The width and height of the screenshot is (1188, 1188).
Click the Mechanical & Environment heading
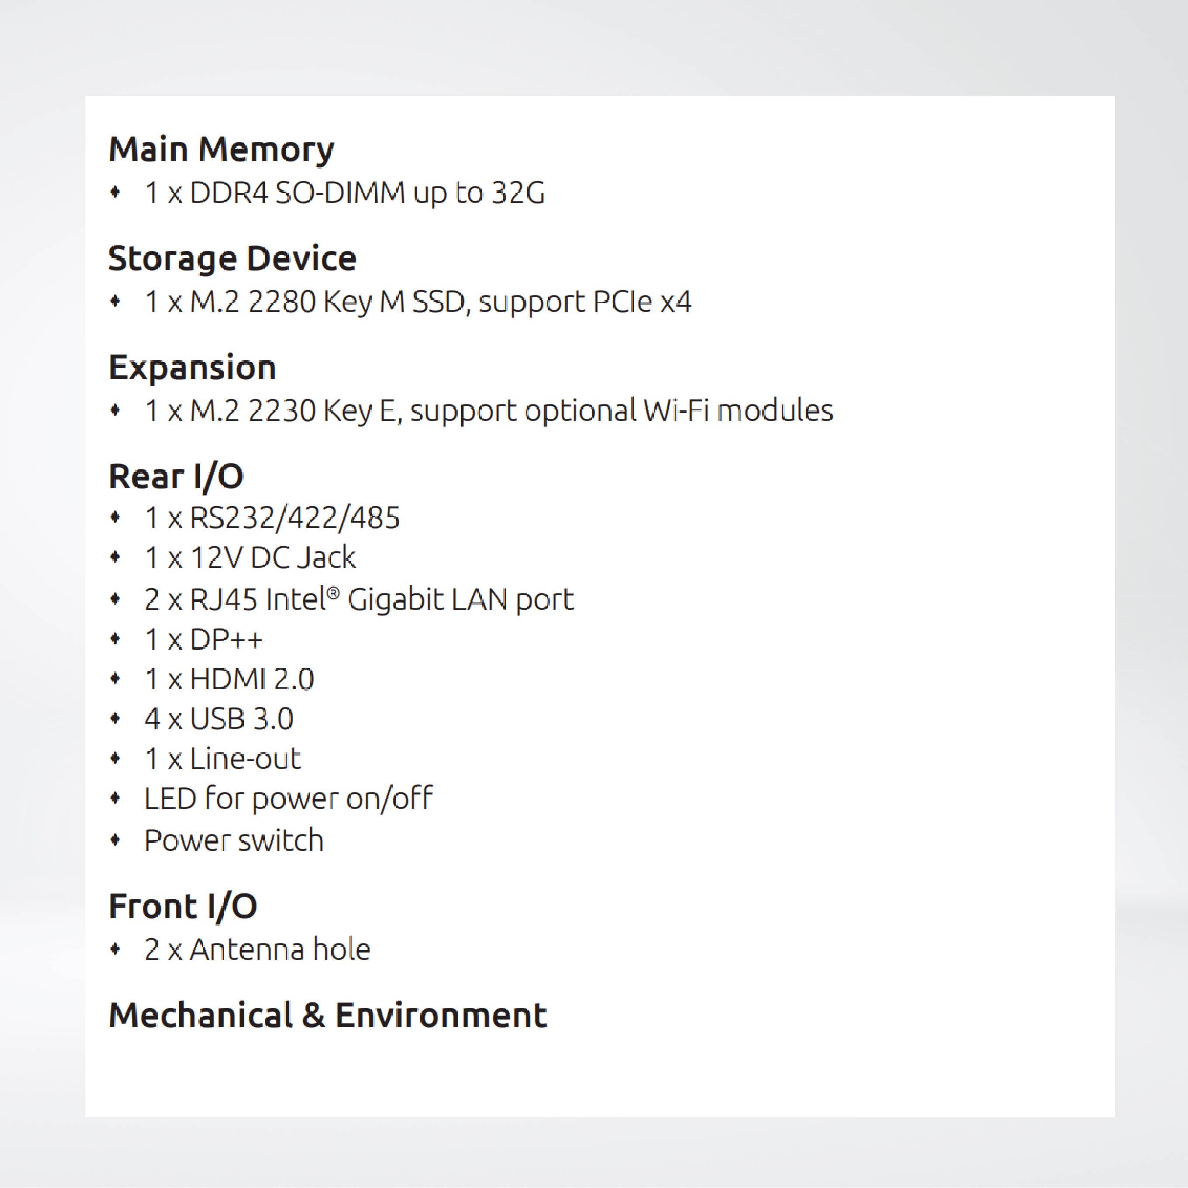(328, 1015)
